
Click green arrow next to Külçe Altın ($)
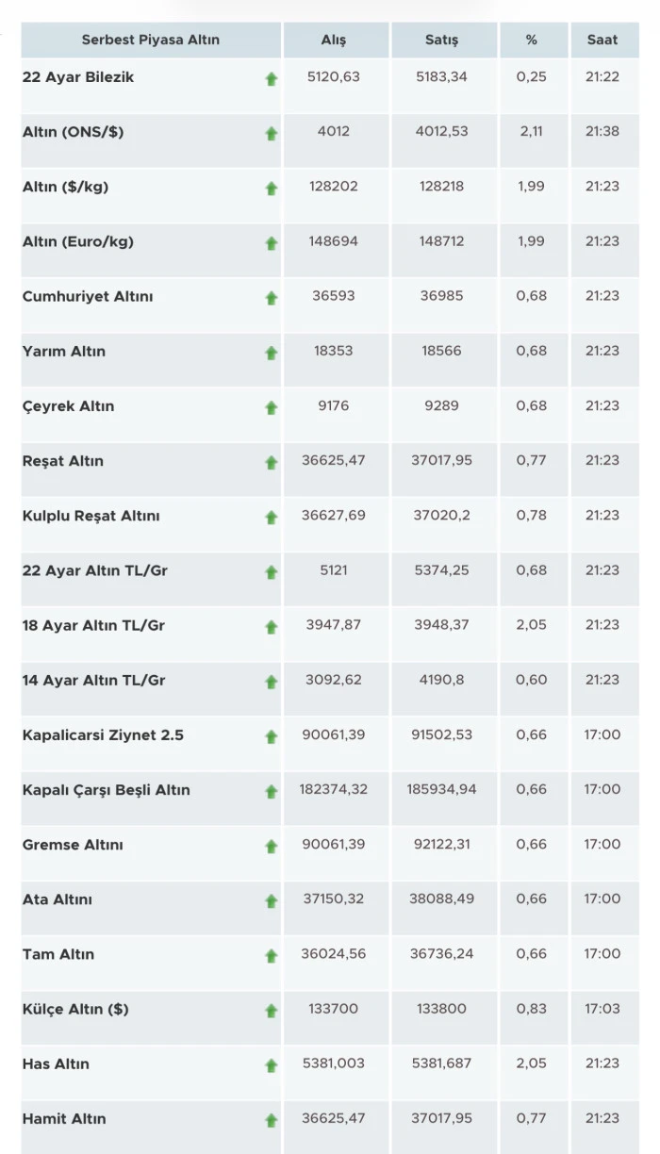click(x=272, y=1011)
